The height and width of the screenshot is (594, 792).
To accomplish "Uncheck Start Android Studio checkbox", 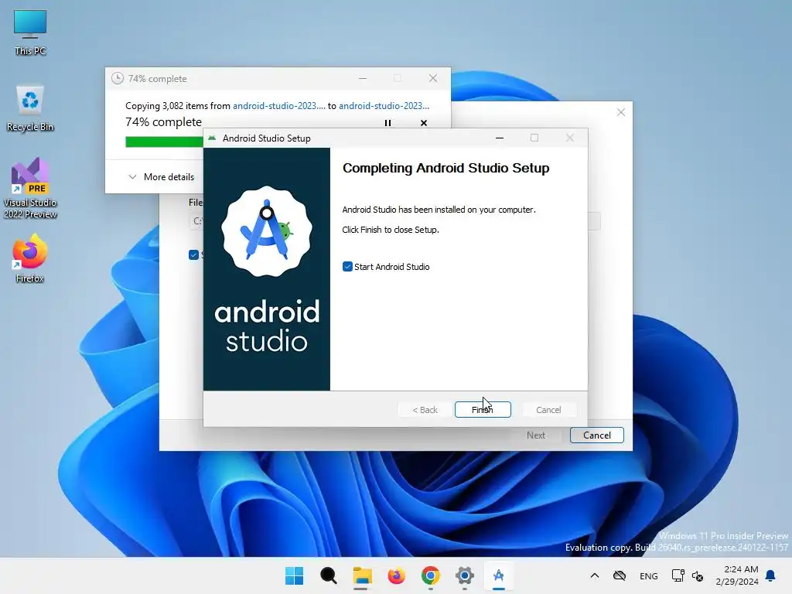I will tap(347, 267).
